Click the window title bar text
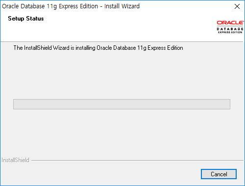 [71, 6]
